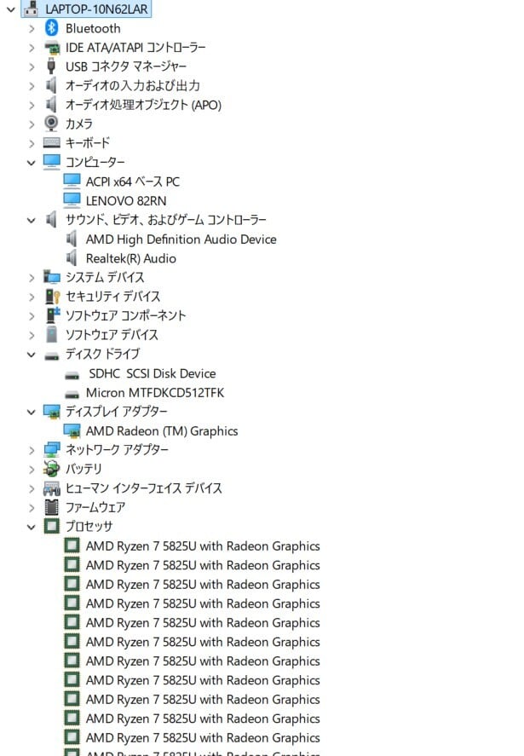Select the バッテリ category label

pos(83,469)
